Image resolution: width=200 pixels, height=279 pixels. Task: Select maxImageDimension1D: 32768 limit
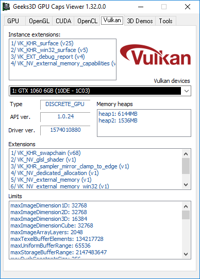(48, 205)
